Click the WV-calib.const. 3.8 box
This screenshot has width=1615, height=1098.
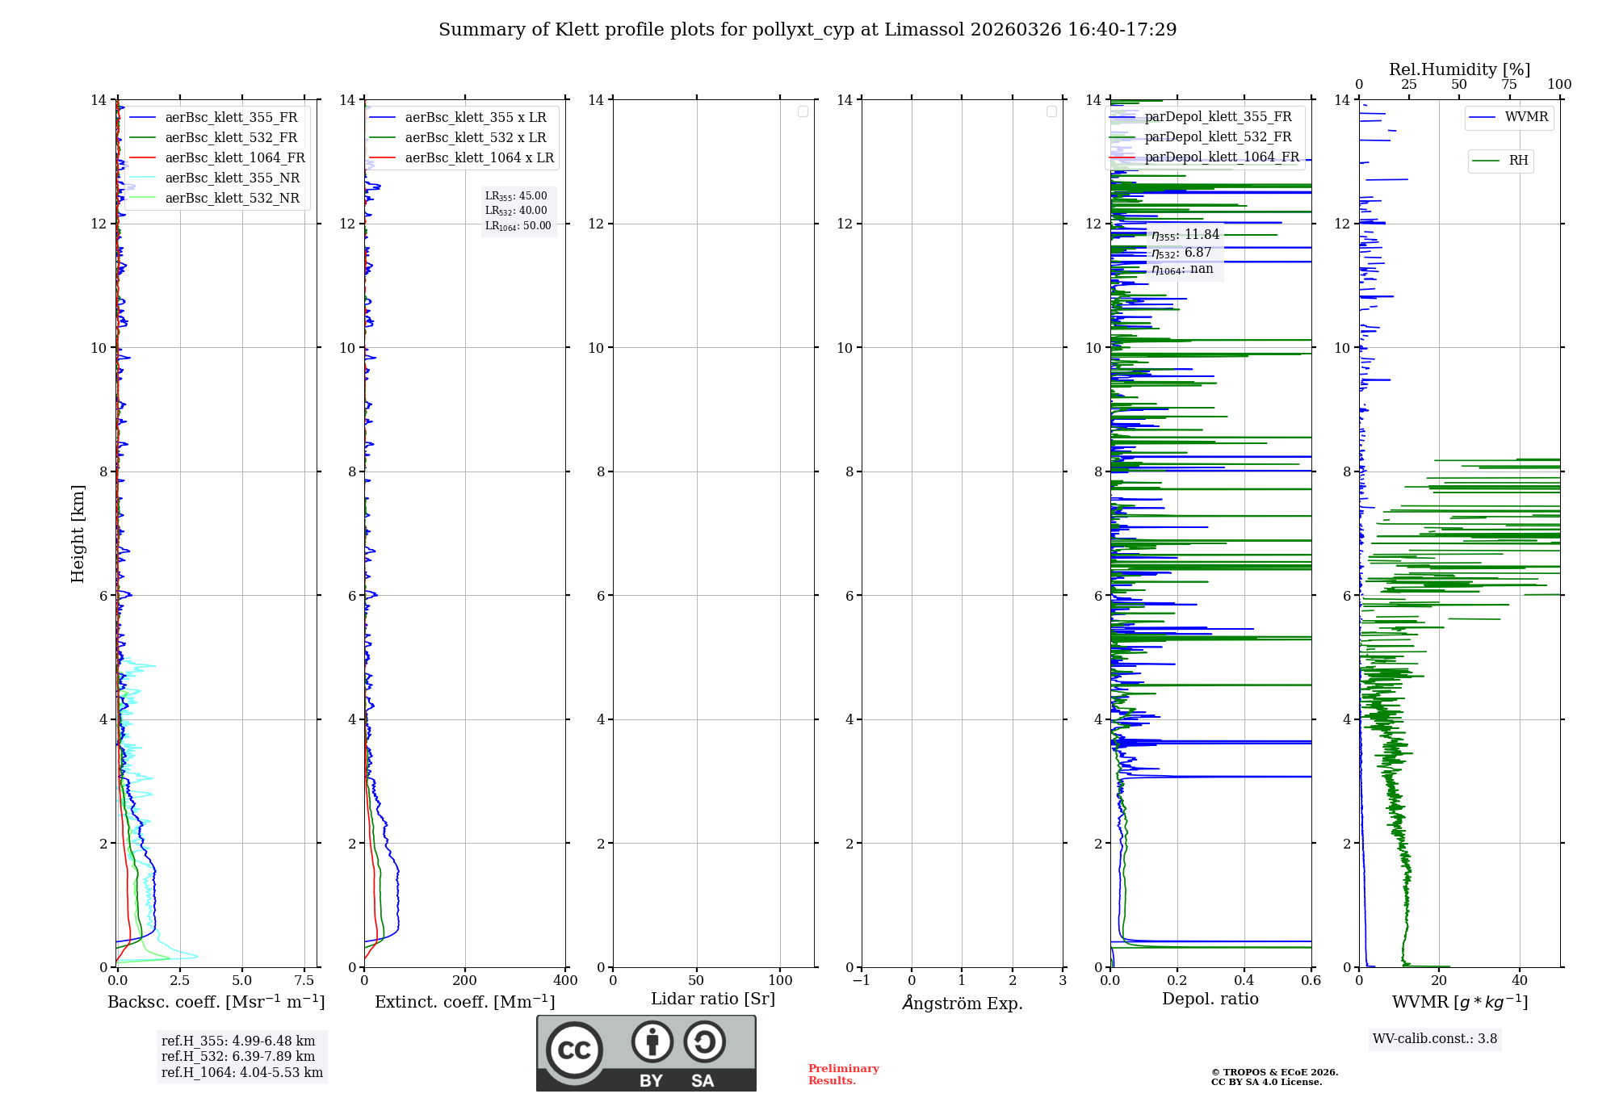point(1434,1039)
